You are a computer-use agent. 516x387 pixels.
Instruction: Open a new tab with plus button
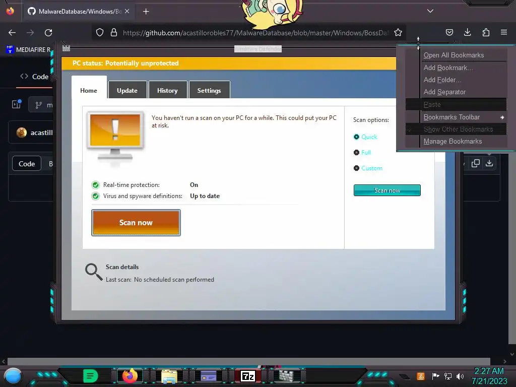click(146, 12)
